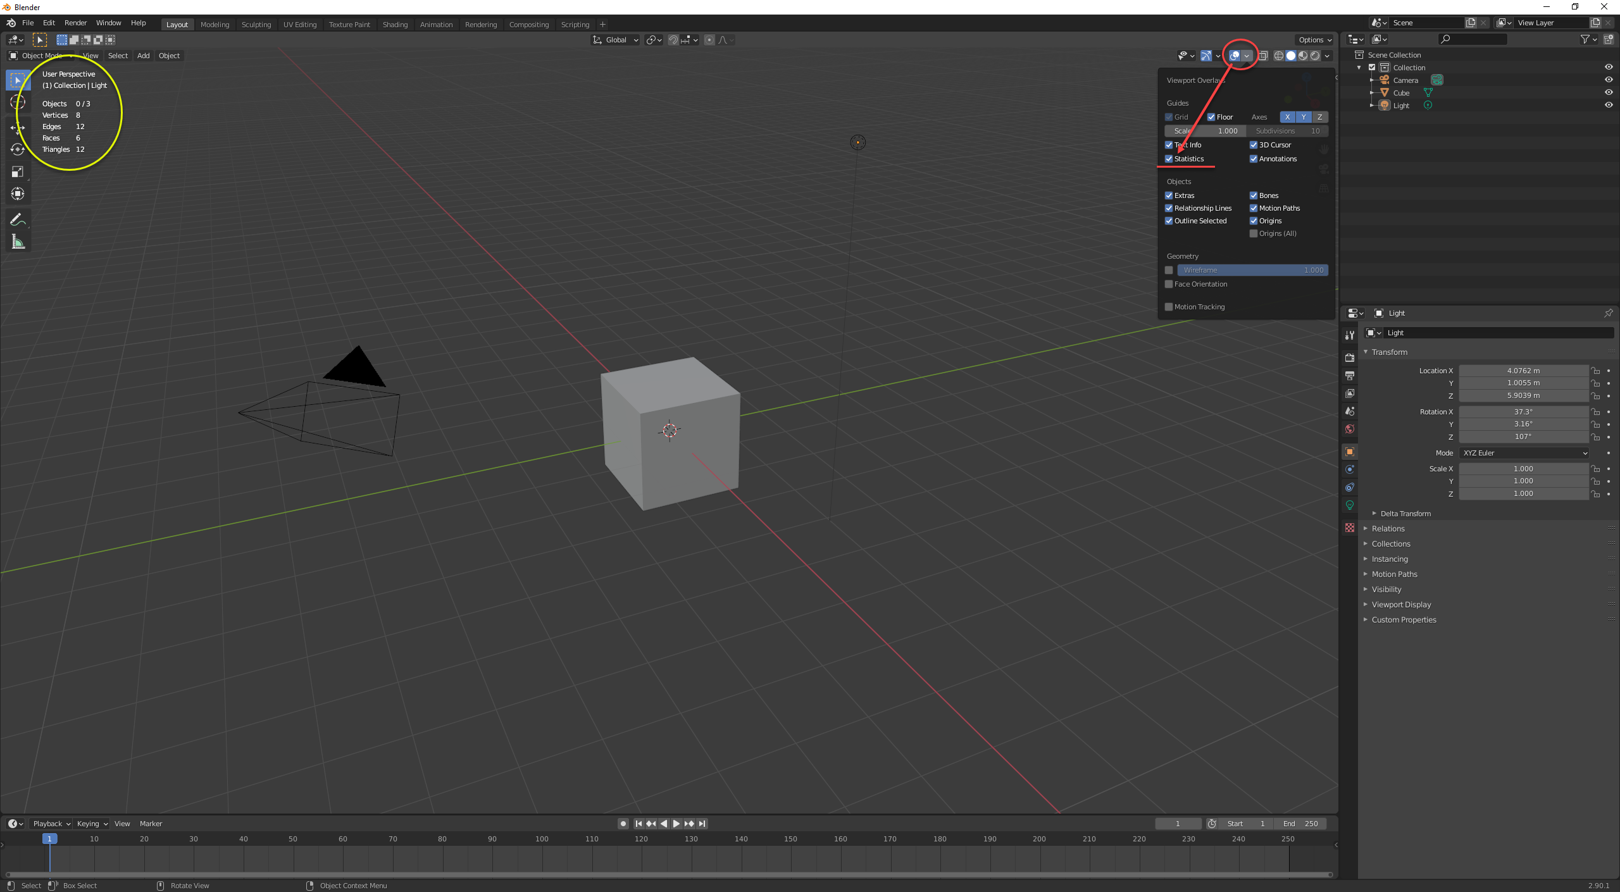Open the Render properties tab
The image size is (1620, 892).
pos(1350,357)
